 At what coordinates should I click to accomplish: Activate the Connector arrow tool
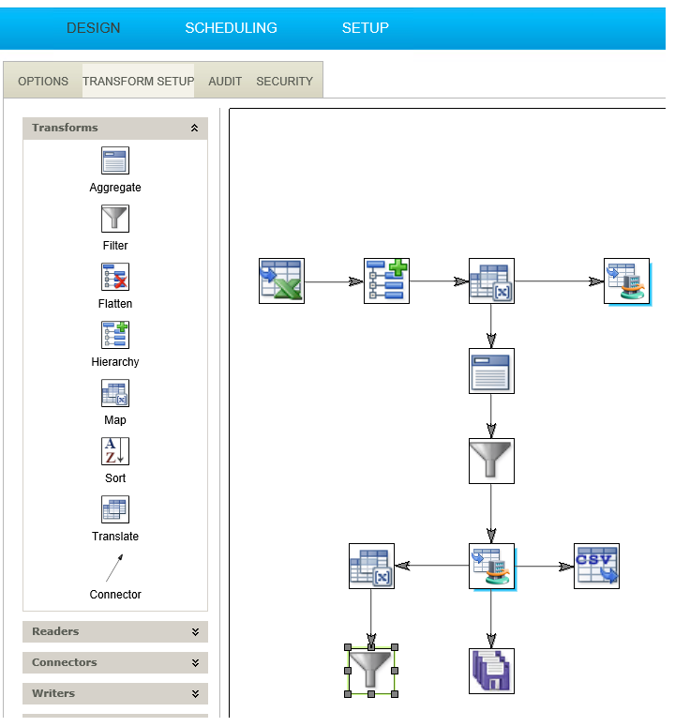pyautogui.click(x=114, y=568)
